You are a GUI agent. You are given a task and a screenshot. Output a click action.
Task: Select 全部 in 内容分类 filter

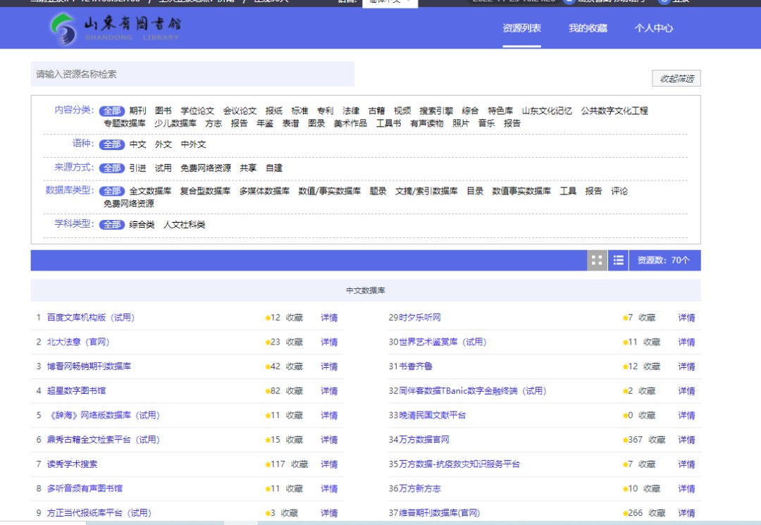pos(112,111)
